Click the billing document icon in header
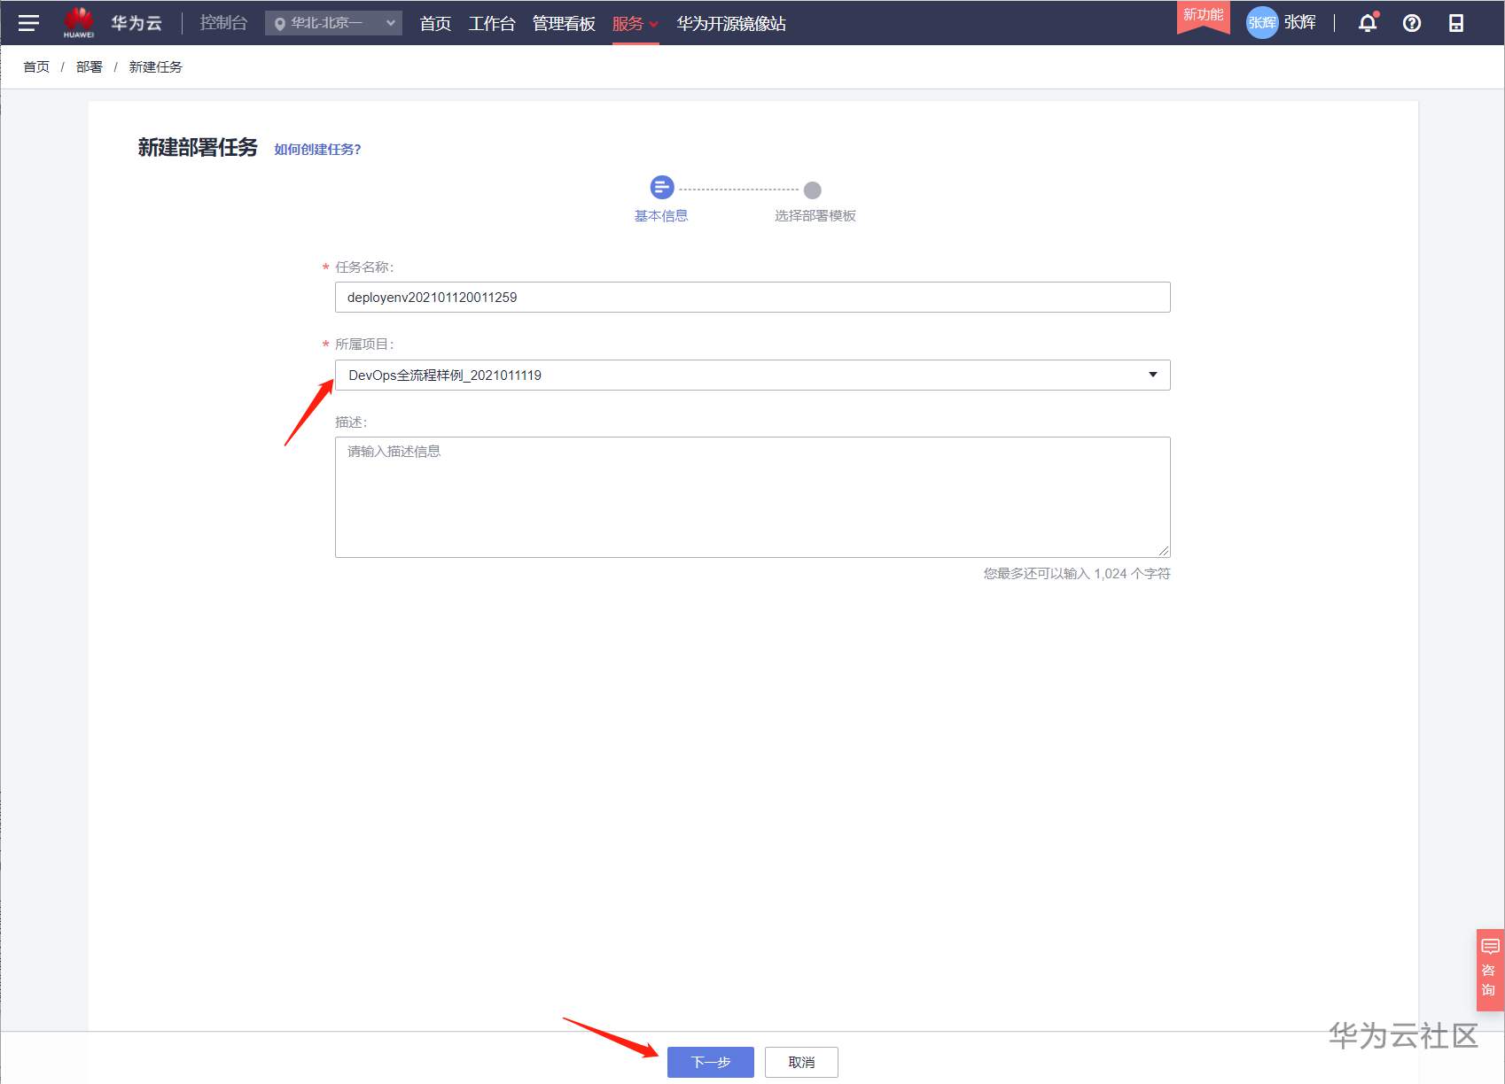 pos(1456,23)
